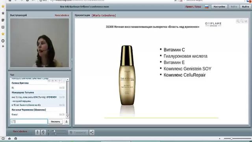The image size is (252, 142).
Task: Click the speaker webcam video thumbnail
Action: click(x=39, y=43)
